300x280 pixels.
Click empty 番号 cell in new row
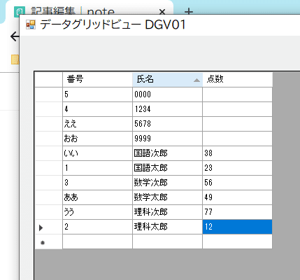tap(97, 241)
